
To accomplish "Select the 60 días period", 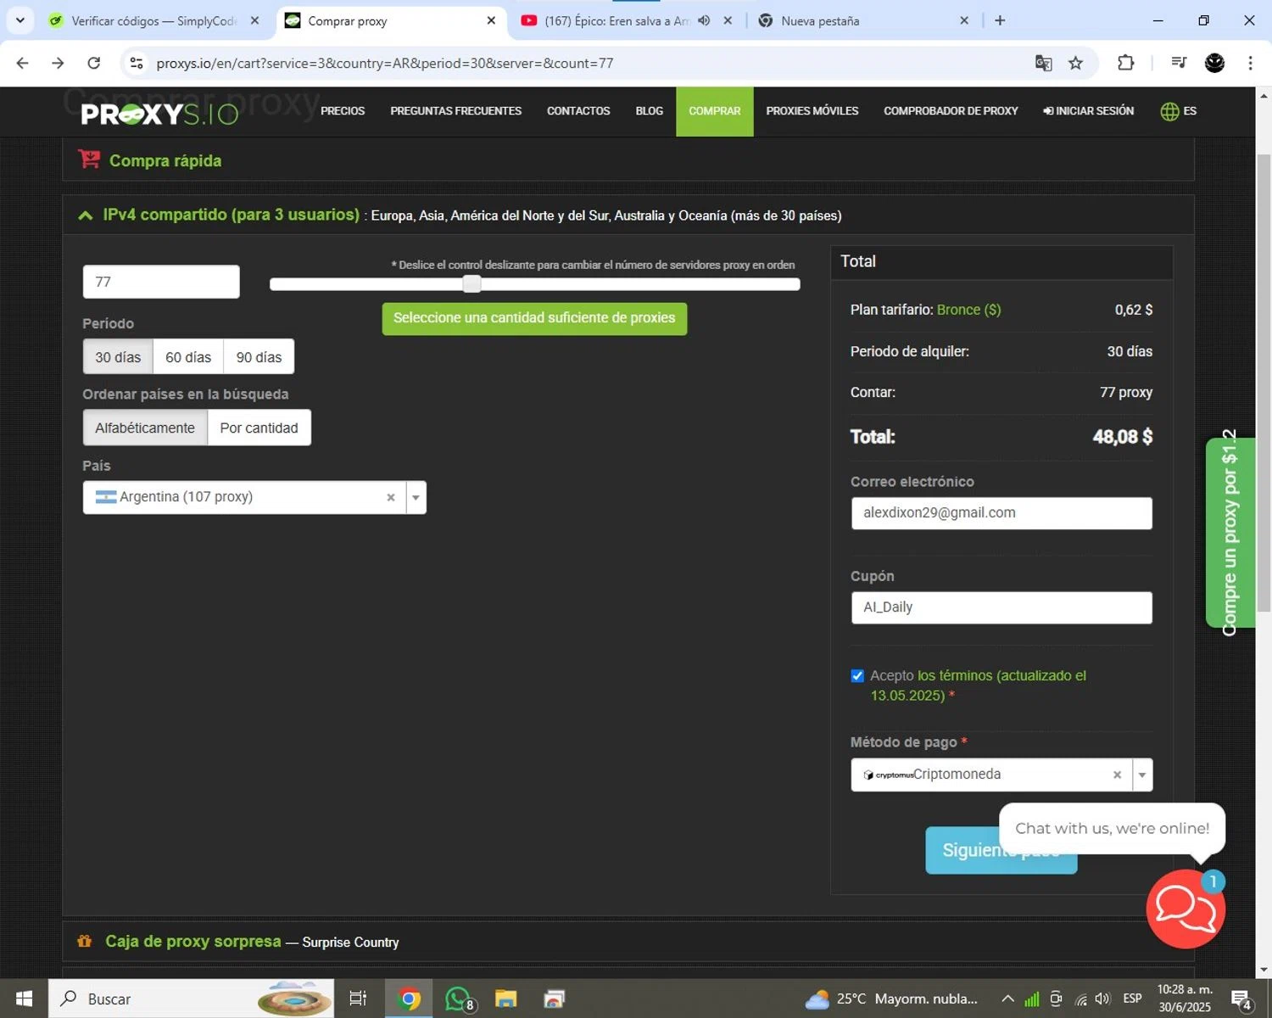I will coord(188,357).
